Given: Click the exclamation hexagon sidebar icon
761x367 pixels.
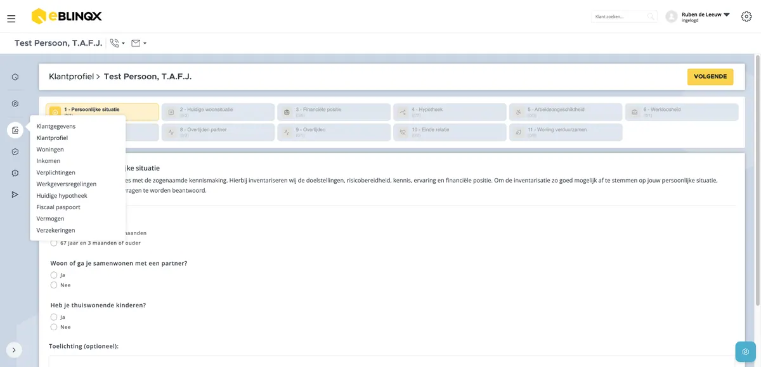Looking at the screenshot, I should [15, 173].
